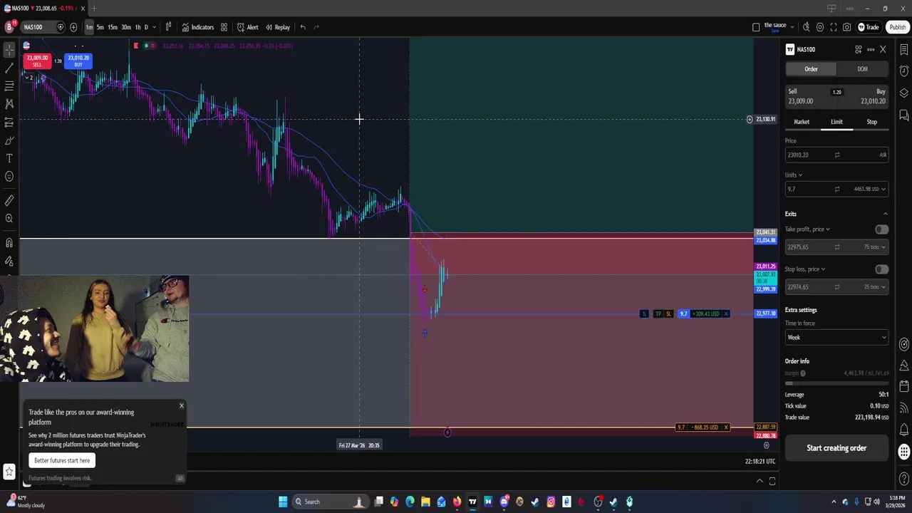Select the brush drawing tool
Viewport: 912px width, 513px height.
pos(9,140)
